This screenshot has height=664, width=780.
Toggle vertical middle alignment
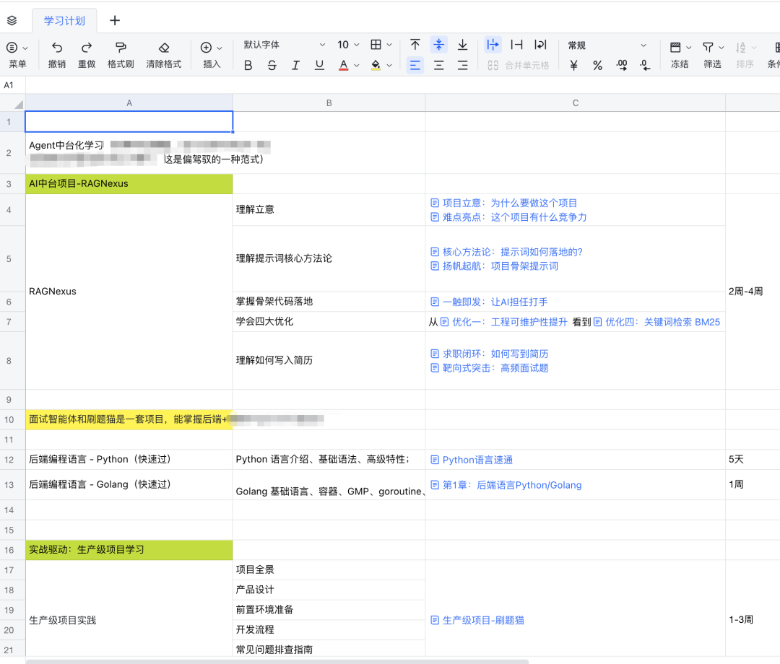tap(439, 45)
